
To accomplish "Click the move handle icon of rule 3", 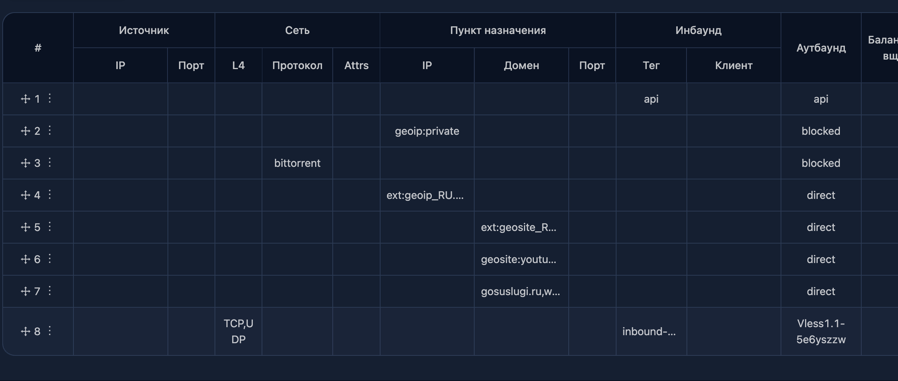I will [x=26, y=163].
